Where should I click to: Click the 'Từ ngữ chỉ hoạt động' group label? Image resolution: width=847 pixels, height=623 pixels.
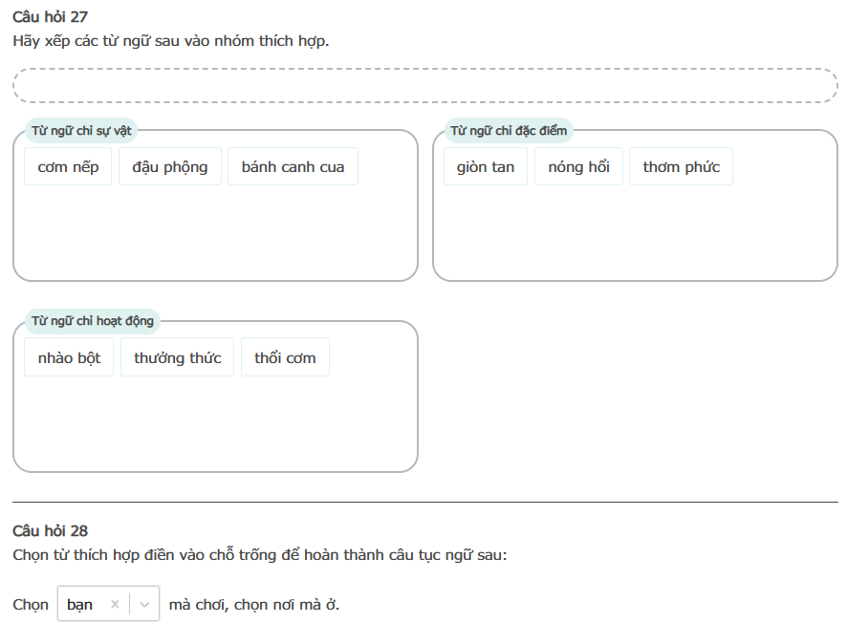click(x=92, y=321)
